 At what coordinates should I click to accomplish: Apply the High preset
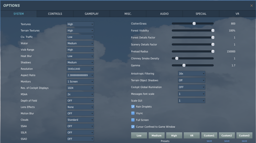[174, 136]
